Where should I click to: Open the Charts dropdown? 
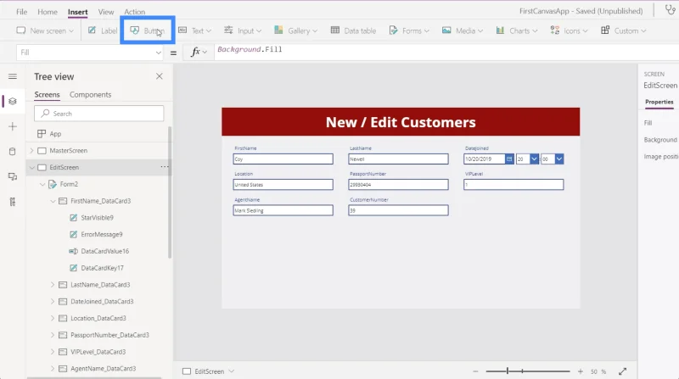click(x=517, y=31)
